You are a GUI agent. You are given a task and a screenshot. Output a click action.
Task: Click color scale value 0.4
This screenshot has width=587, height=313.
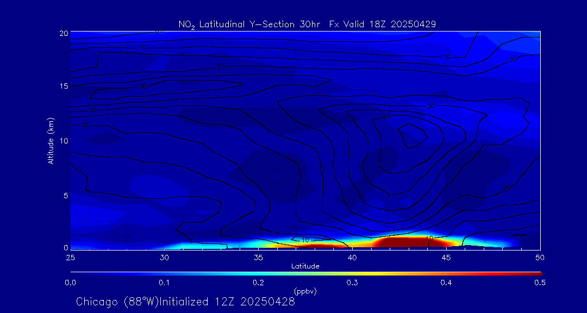[x=446, y=283]
